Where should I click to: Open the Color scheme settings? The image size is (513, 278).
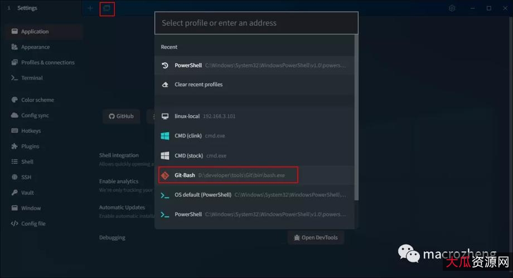click(37, 100)
